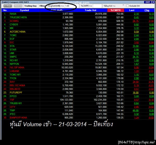Select the Trading Day option
Viewport: 156px width, 145px height.
[30, 6]
